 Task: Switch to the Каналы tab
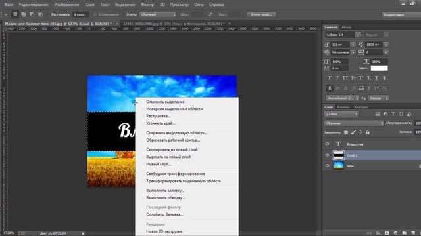[343, 107]
